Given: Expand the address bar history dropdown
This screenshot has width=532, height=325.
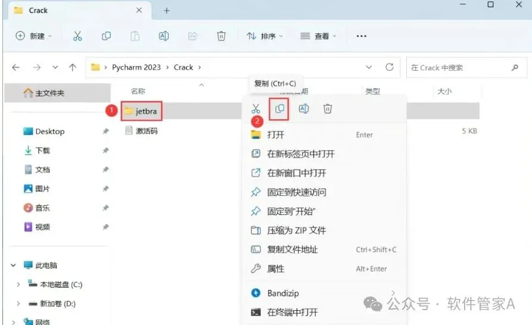Looking at the screenshot, I should tap(369, 67).
